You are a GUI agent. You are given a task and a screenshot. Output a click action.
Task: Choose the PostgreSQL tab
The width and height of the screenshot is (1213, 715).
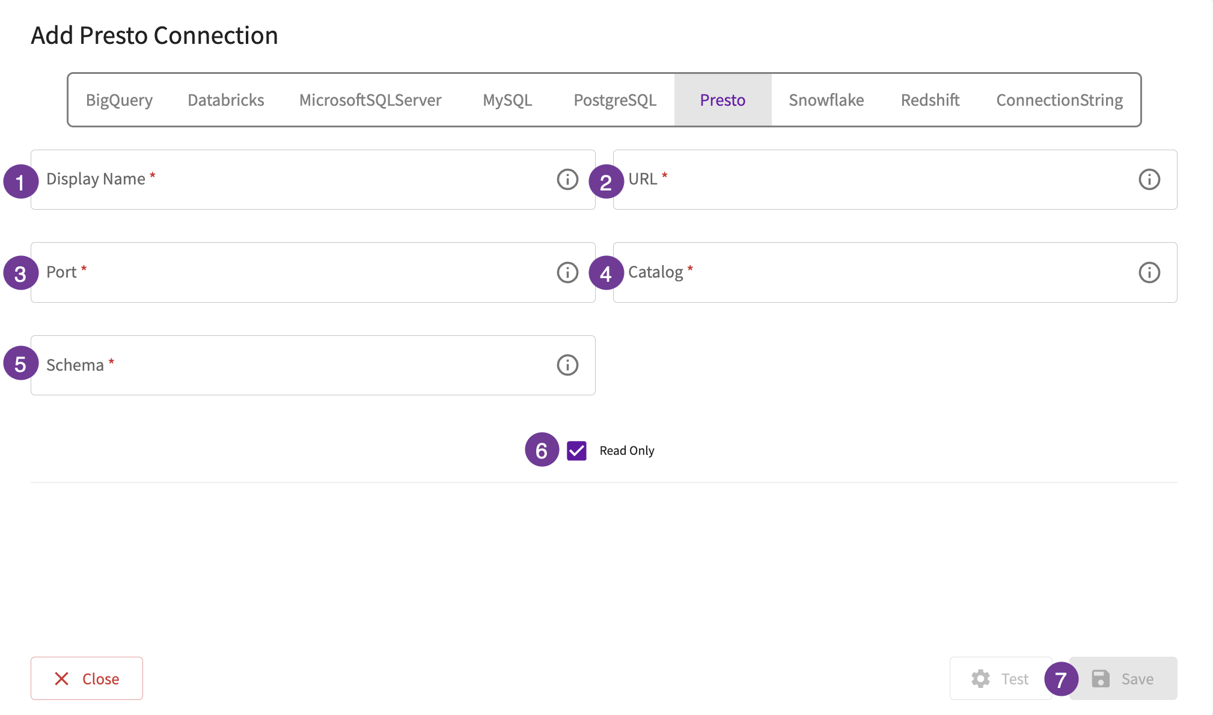coord(615,100)
